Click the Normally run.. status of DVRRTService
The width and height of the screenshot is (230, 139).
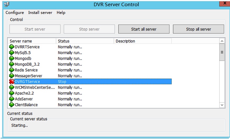70,47
